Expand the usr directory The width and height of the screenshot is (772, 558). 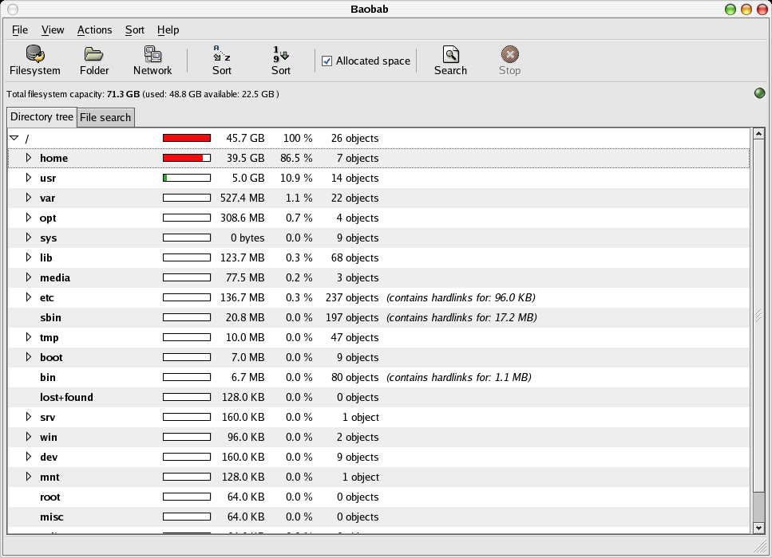(x=28, y=178)
